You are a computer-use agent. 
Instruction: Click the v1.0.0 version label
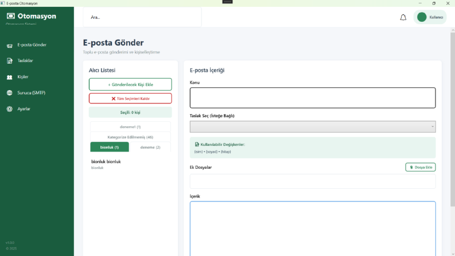click(10, 243)
